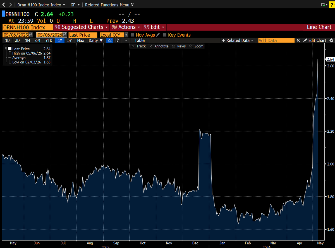This screenshot has width=335, height=248.
Task: Click the export window icon at top right
Action: click(324, 5)
